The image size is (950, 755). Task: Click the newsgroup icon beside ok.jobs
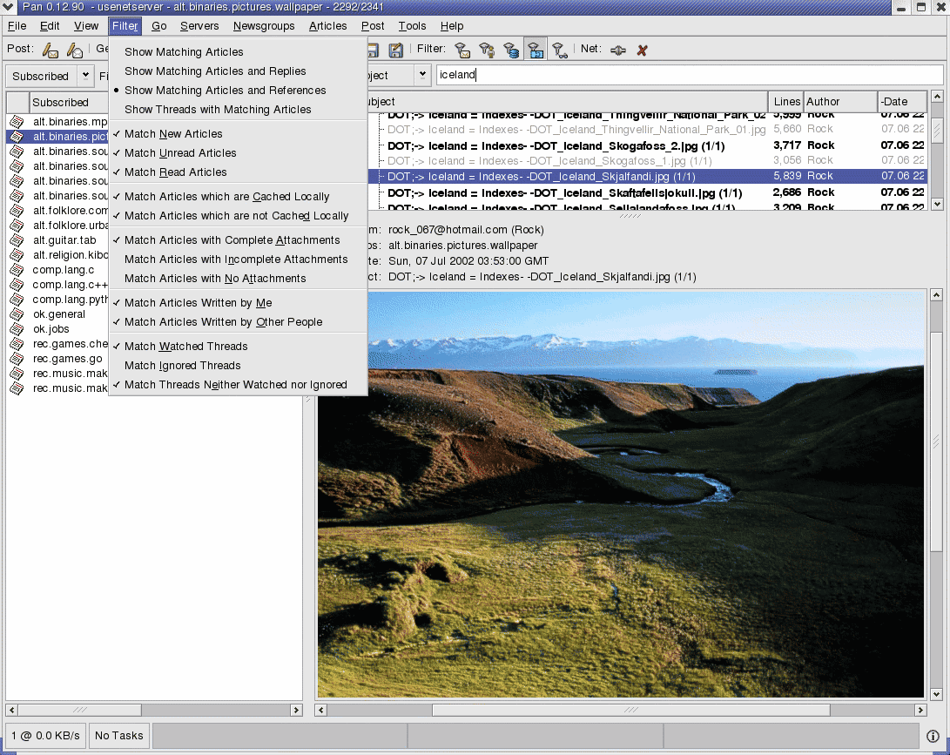click(17, 329)
